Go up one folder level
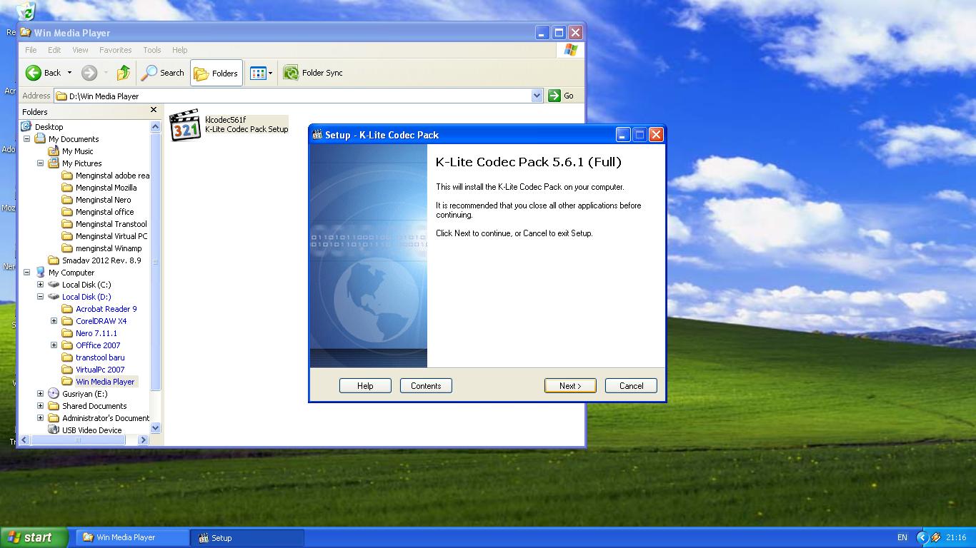The image size is (976, 548). (x=124, y=73)
